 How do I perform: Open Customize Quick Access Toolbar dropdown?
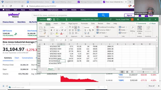(x=72, y=19)
